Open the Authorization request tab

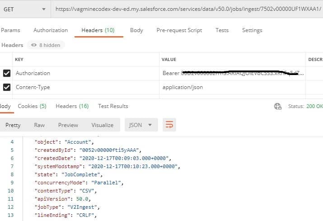point(51,30)
